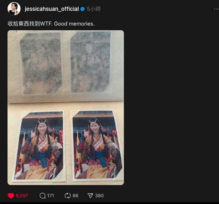Open the bottom-right costume photo print
Image resolution: width=219 pixels, height=204 pixels.
coord(97,145)
